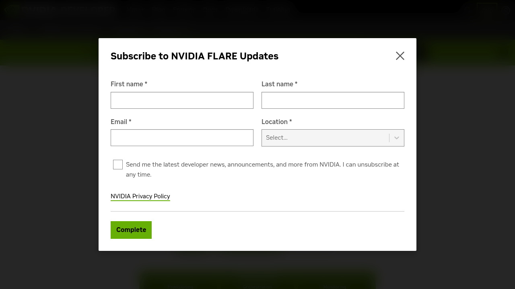Click the dimmed backdrop outside the dialog
Viewport: 515px width, 289px height.
48,161
